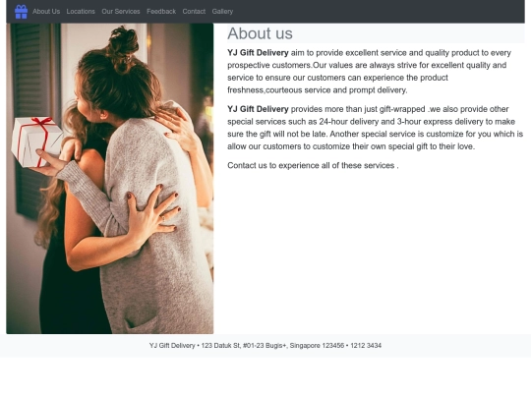This screenshot has width=531, height=398.
Task: Go to the Locations page
Action: click(81, 12)
